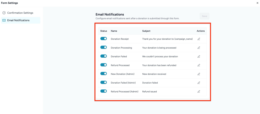This screenshot has height=114, width=260.
Task: Click the 'Configure email notifications' description text
Action: pyautogui.click(x=137, y=19)
